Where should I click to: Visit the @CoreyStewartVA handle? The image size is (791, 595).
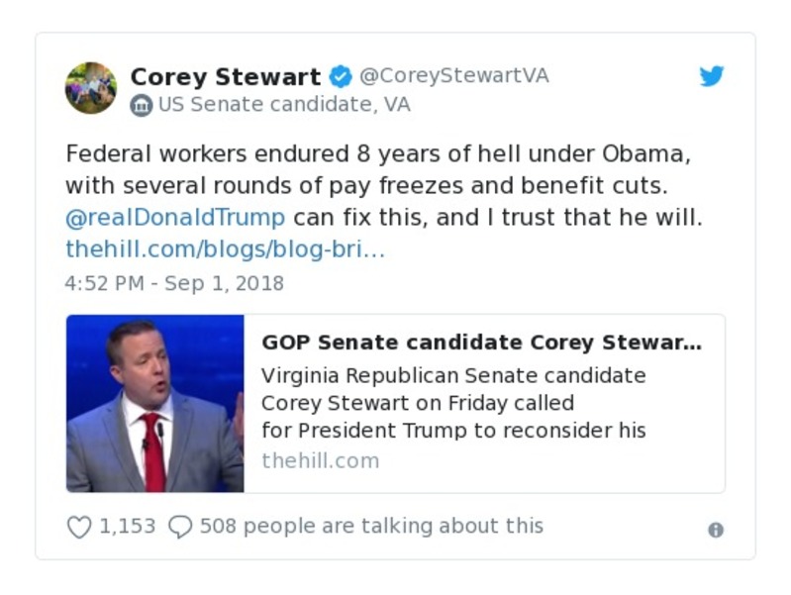pyautogui.click(x=453, y=76)
